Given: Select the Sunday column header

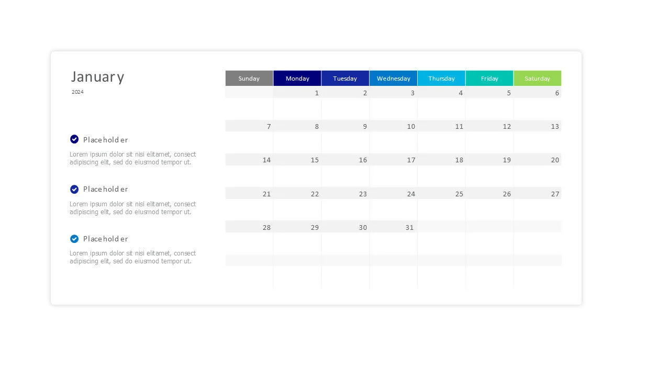Looking at the screenshot, I should (249, 78).
